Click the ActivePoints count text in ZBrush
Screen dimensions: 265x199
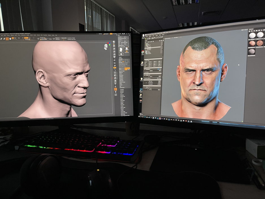(71, 38)
